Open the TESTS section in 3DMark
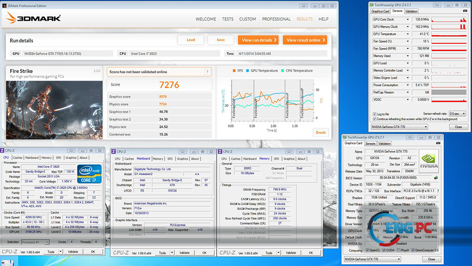This screenshot has height=266, width=472. pos(228,19)
